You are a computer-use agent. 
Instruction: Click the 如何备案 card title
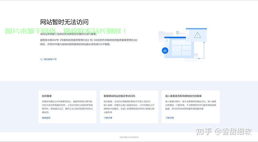point(47,96)
